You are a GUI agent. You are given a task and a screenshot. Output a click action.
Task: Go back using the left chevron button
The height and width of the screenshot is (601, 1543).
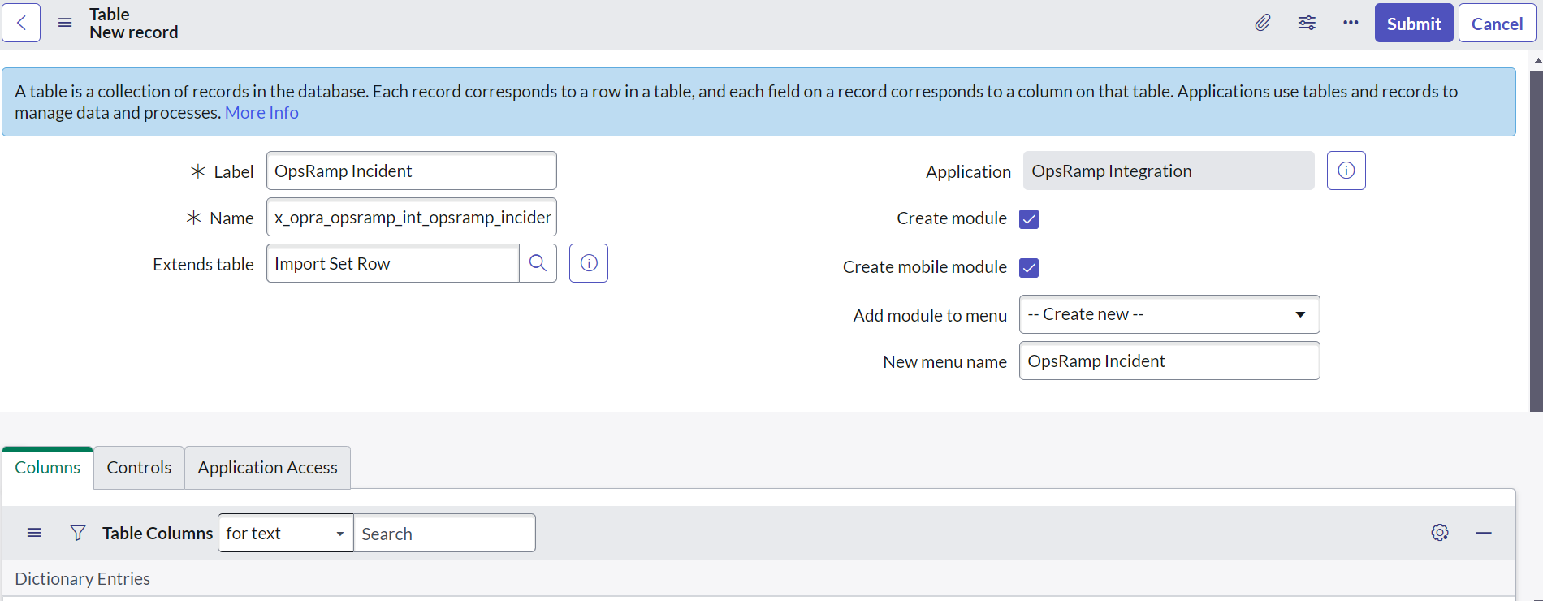point(21,23)
